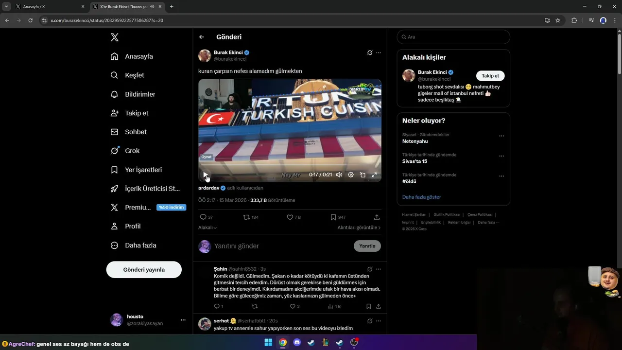Click the video progress bar
This screenshot has height=350, width=622.
point(290,165)
